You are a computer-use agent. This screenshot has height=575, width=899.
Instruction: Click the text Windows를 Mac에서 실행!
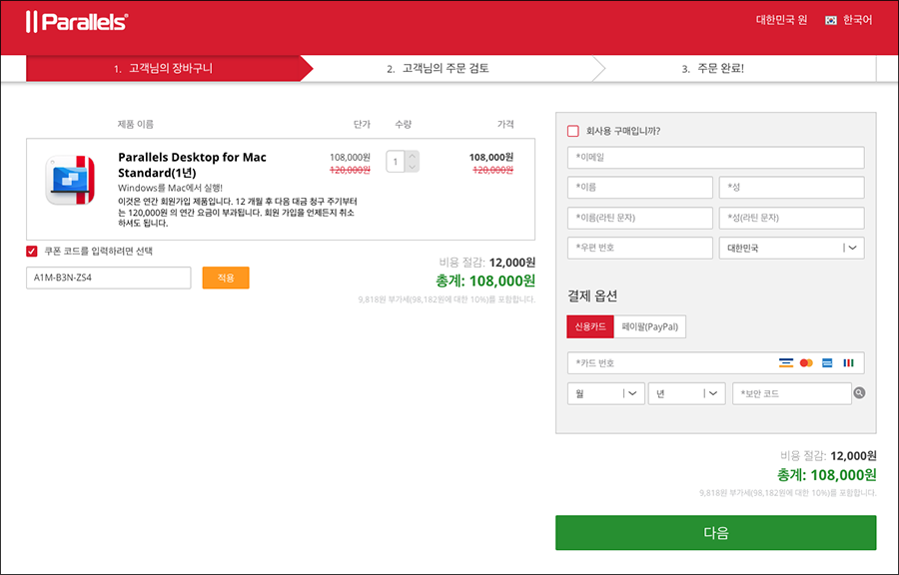[x=170, y=188]
